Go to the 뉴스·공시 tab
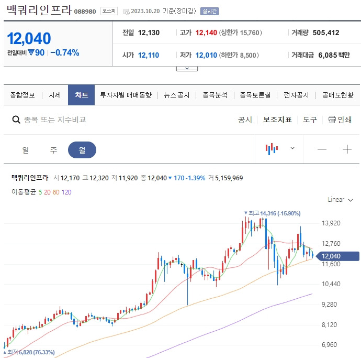The width and height of the screenshot is (361, 358). 177,95
